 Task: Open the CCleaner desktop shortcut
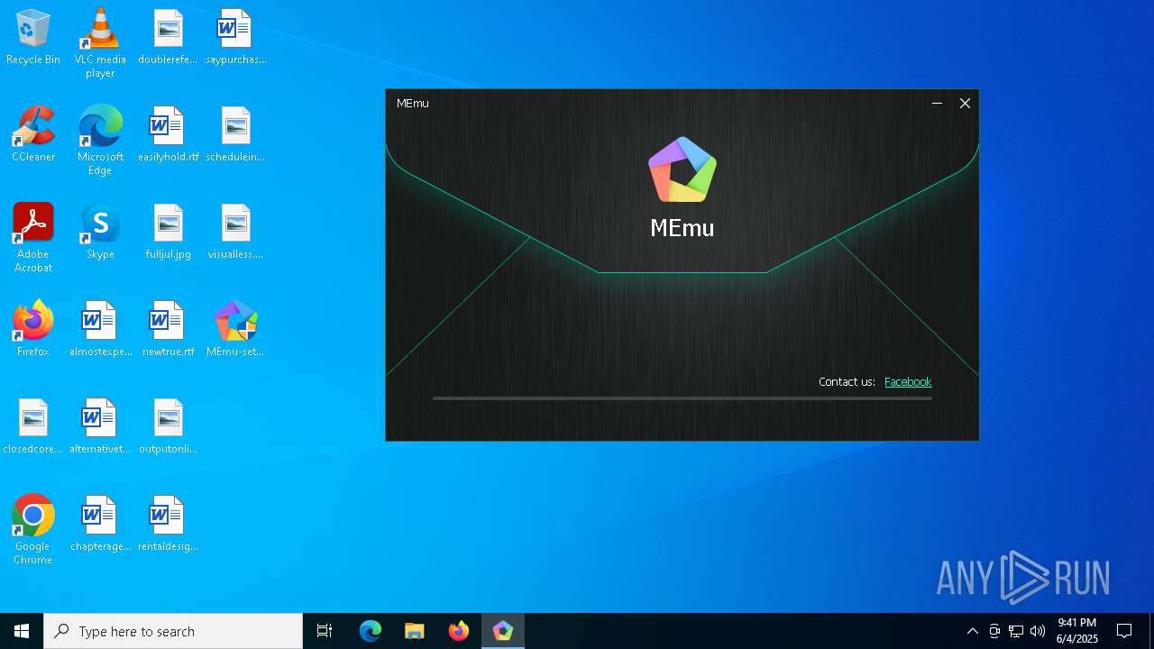tap(33, 135)
